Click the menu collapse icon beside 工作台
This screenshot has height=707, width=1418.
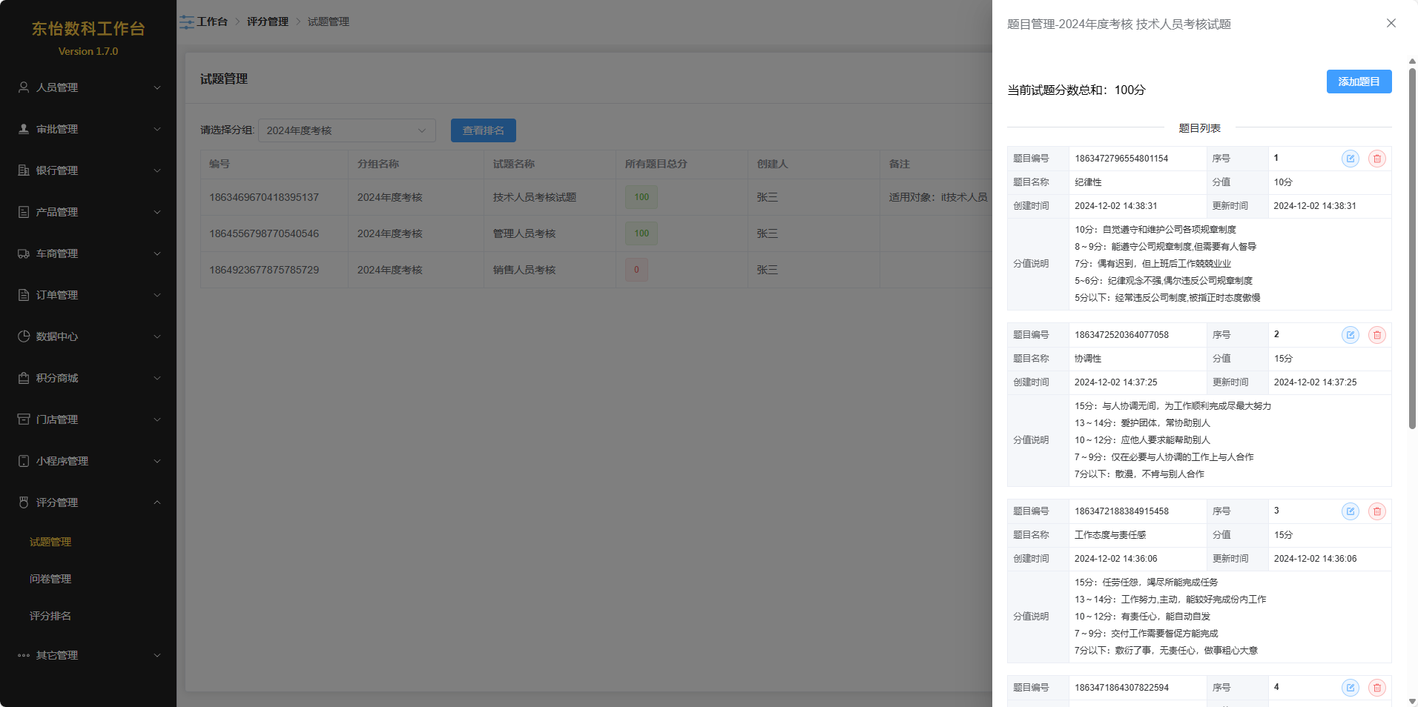(187, 22)
